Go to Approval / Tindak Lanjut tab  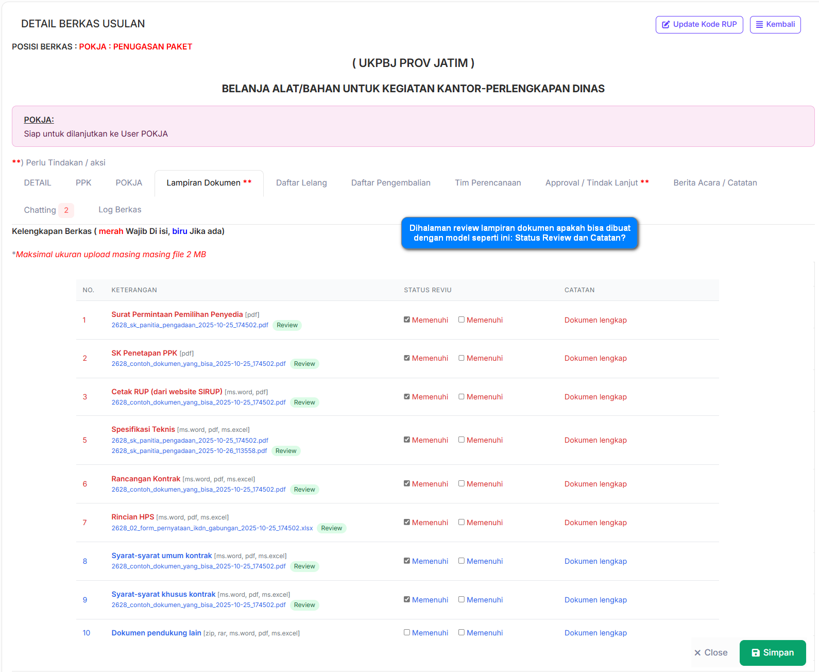click(596, 183)
